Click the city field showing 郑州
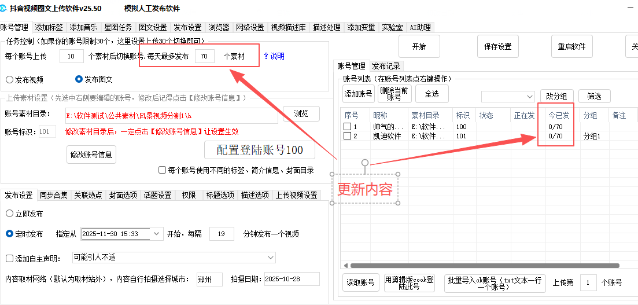This screenshot has width=638, height=305. click(x=209, y=280)
